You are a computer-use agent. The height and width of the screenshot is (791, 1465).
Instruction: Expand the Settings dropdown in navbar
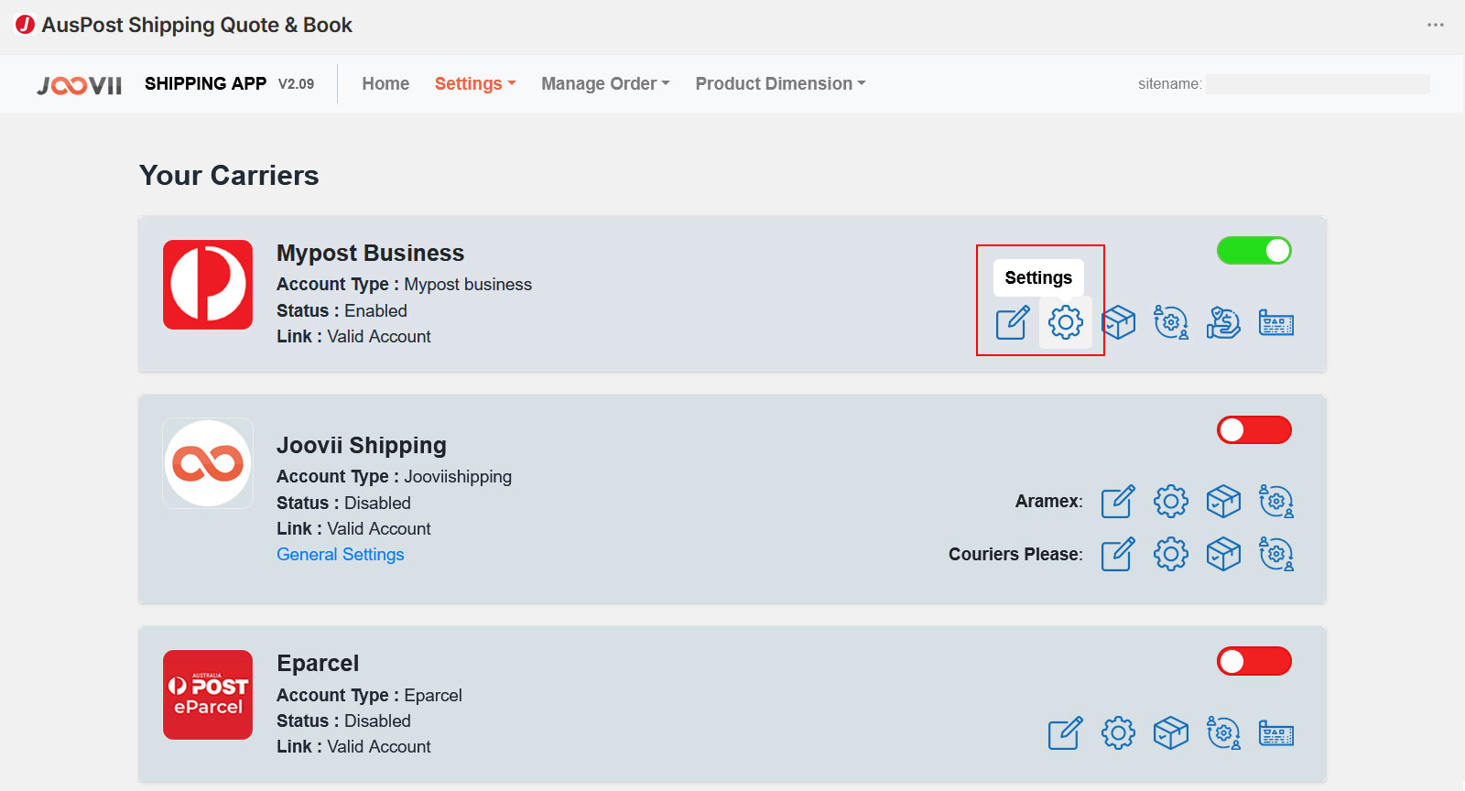coord(475,83)
